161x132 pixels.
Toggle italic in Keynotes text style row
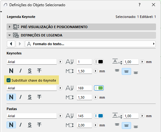[x=21, y=71]
